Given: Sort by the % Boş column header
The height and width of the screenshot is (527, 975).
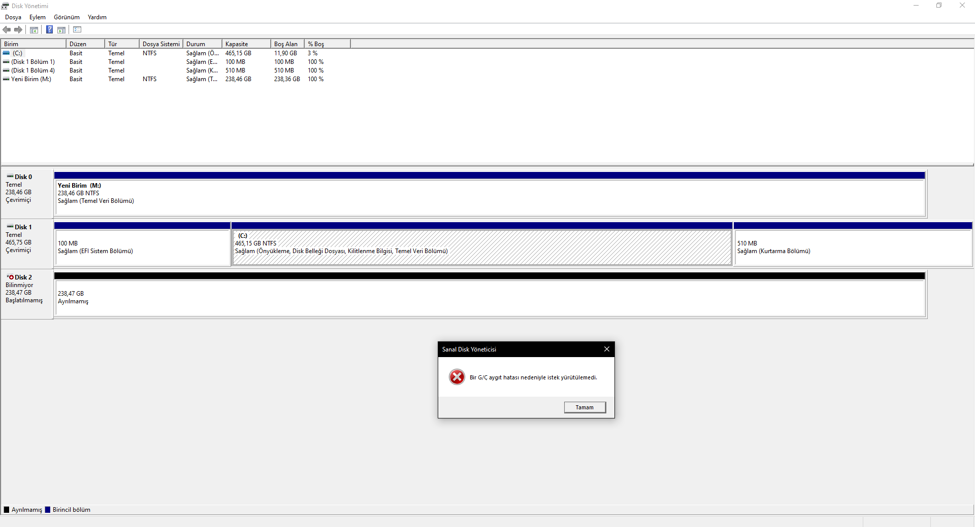Looking at the screenshot, I should click(x=328, y=44).
